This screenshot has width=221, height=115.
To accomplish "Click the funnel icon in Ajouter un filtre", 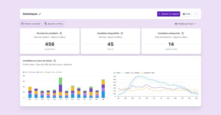I will click(x=46, y=24).
